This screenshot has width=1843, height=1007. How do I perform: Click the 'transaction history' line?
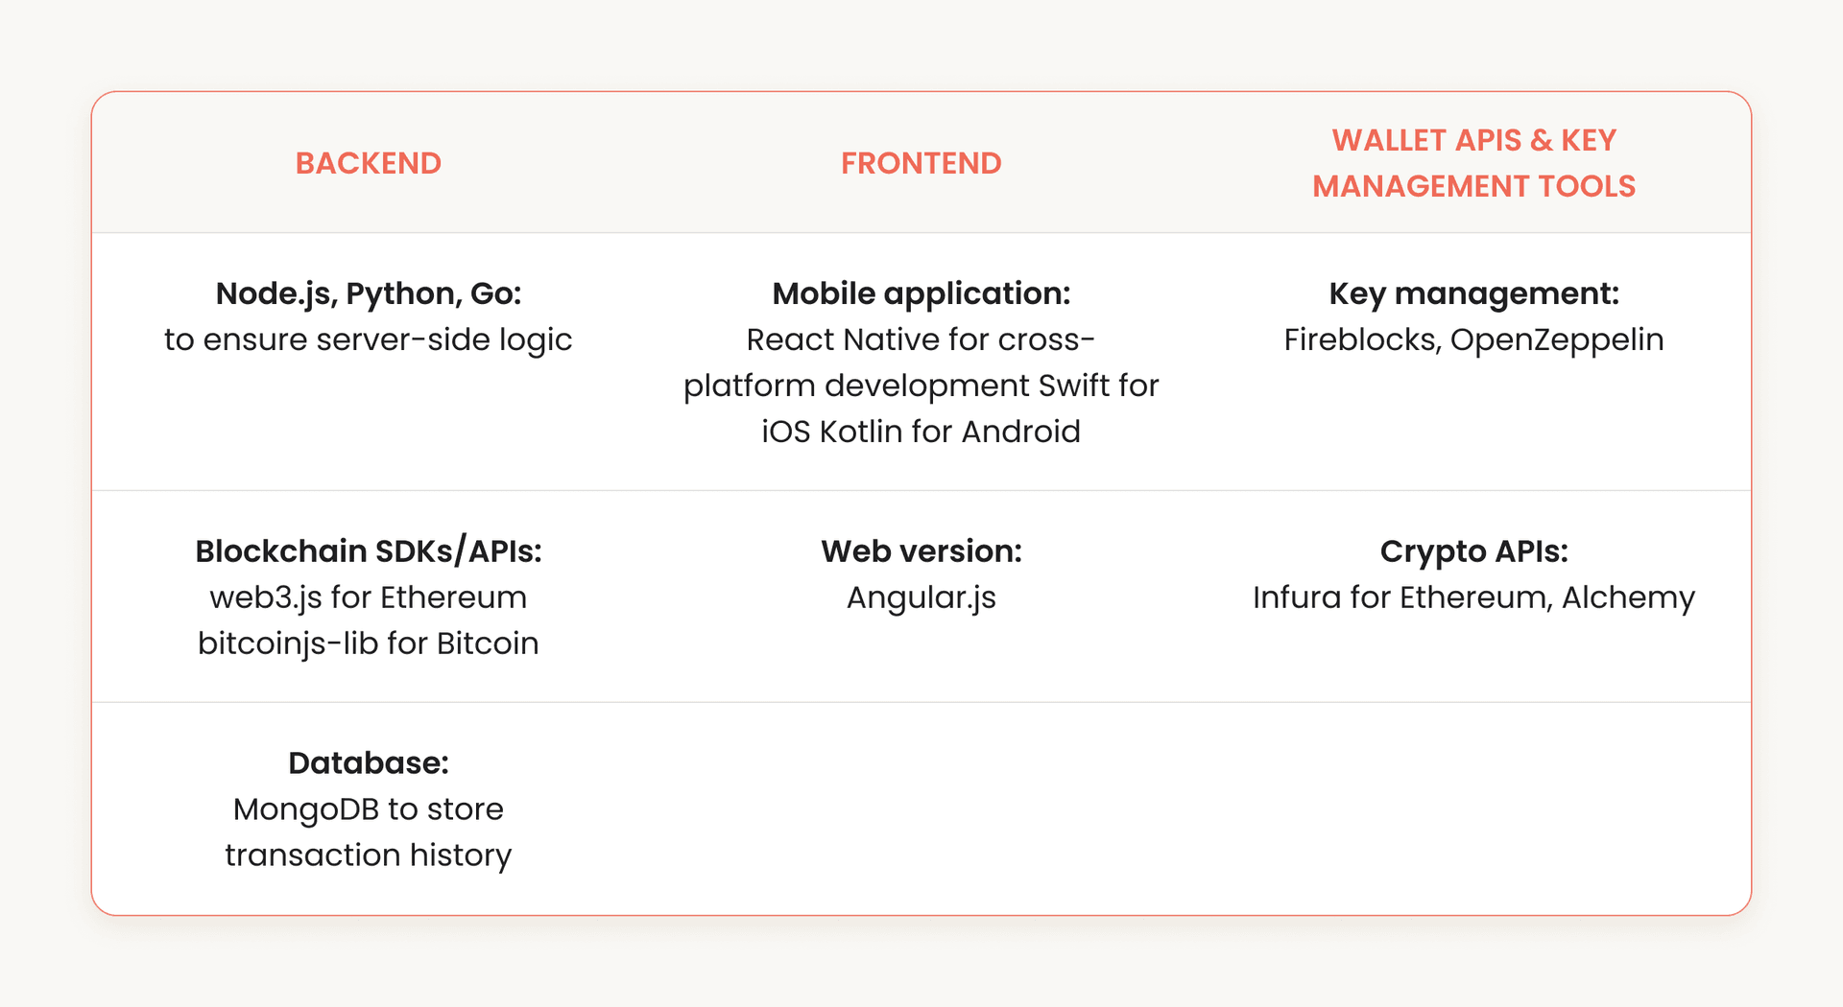pos(368,855)
